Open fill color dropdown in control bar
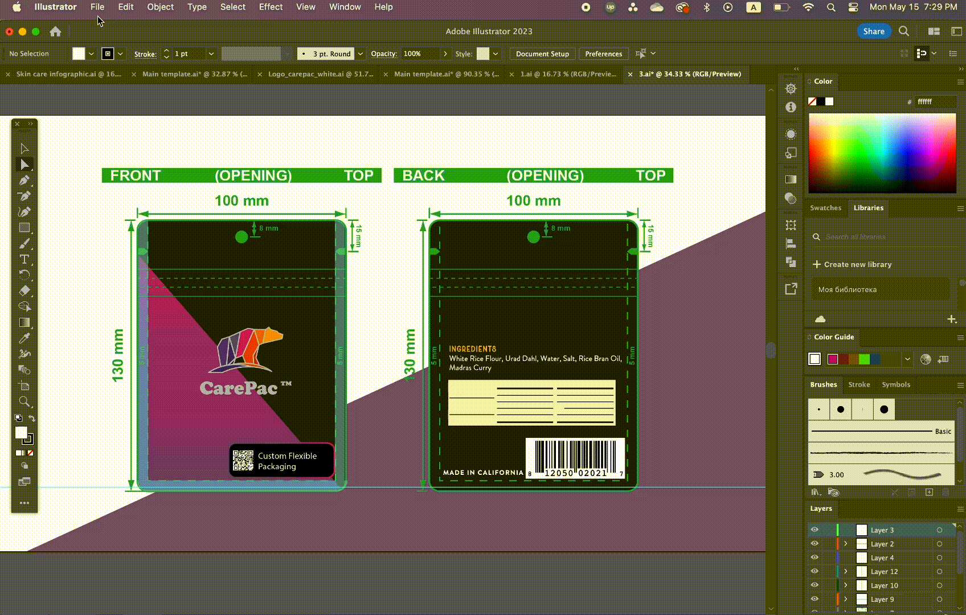The width and height of the screenshot is (966, 615). point(91,54)
